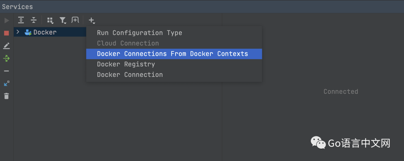Click the Collapse All toolbar icon
The width and height of the screenshot is (404, 161).
[x=34, y=20]
